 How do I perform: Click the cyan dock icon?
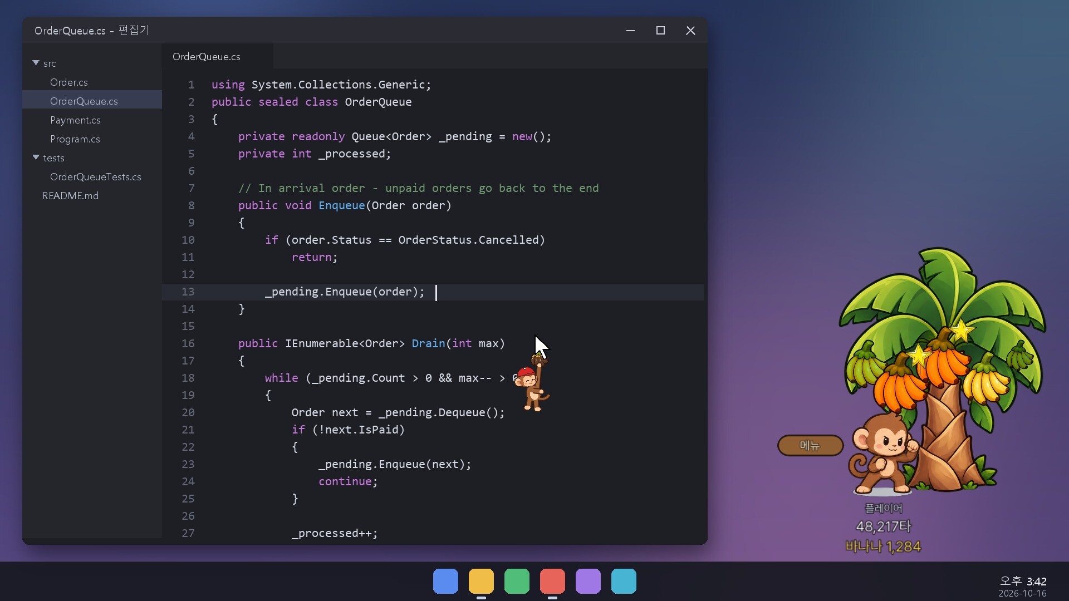point(624,581)
